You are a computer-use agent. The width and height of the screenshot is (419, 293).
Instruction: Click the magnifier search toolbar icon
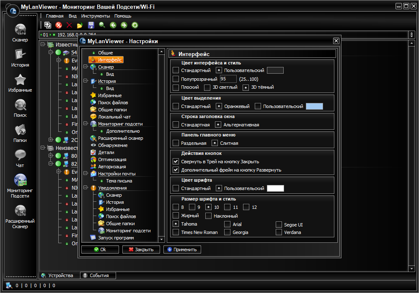(102, 25)
